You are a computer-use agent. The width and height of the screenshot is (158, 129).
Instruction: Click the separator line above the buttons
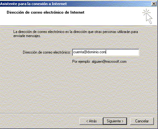click(x=79, y=113)
